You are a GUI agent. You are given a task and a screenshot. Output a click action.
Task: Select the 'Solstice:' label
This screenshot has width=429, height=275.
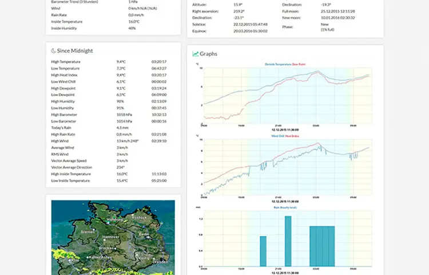point(199,25)
